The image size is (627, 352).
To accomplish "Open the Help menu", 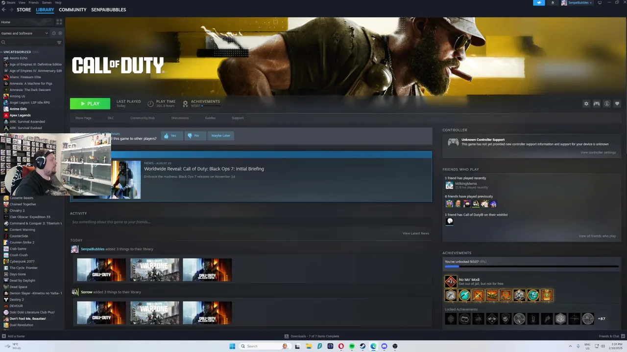I will [58, 2].
